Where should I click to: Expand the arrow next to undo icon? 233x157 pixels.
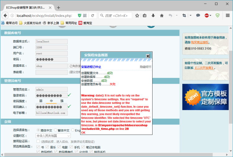point(177,15)
